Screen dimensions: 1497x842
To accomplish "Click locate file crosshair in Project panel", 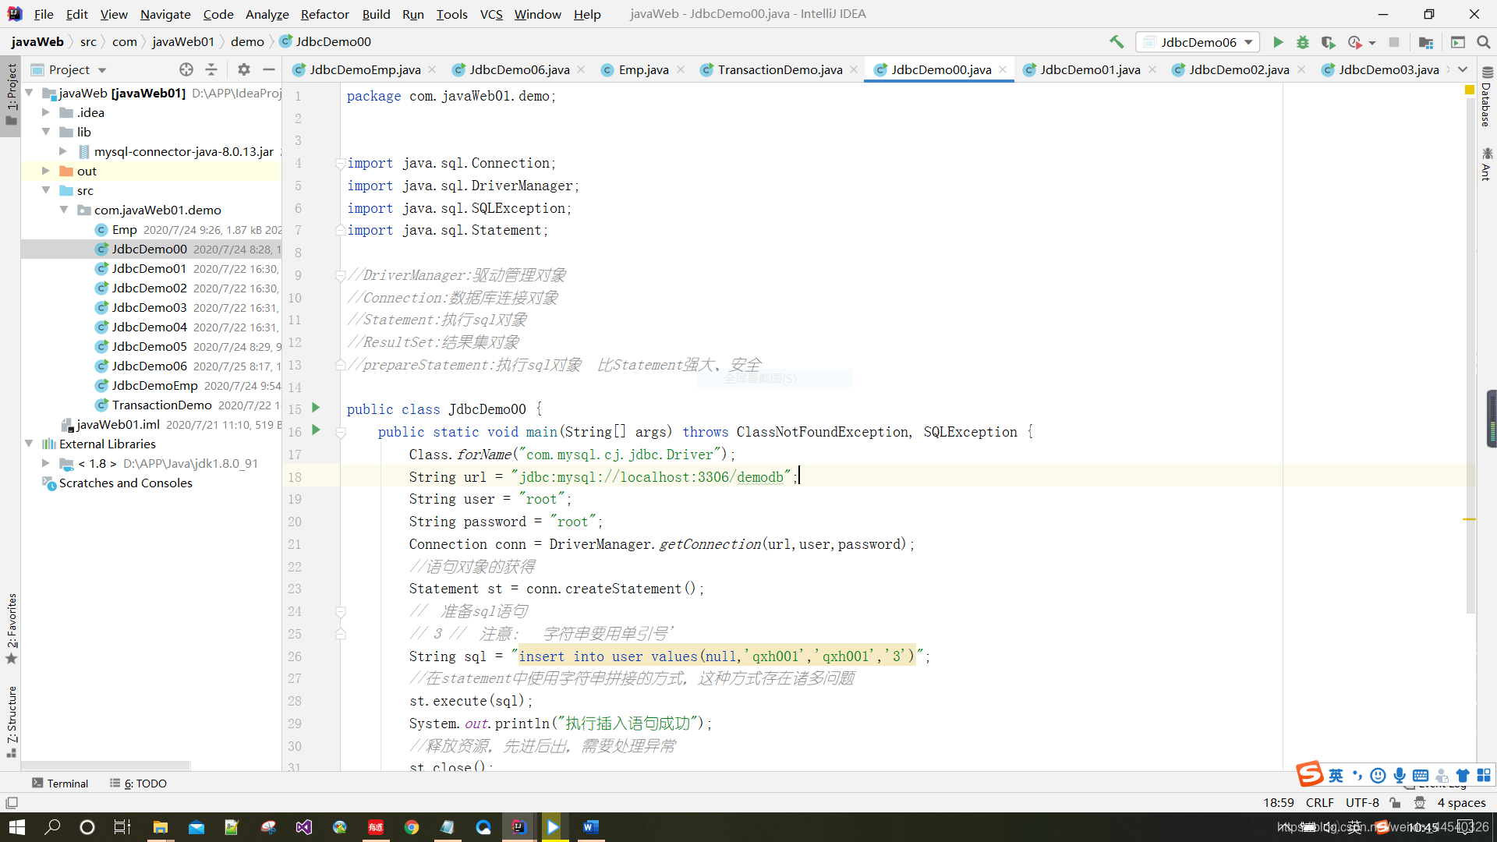I will click(186, 69).
